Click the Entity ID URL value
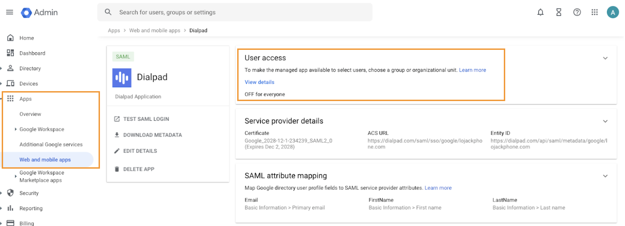The height and width of the screenshot is (226, 625). pyautogui.click(x=549, y=144)
